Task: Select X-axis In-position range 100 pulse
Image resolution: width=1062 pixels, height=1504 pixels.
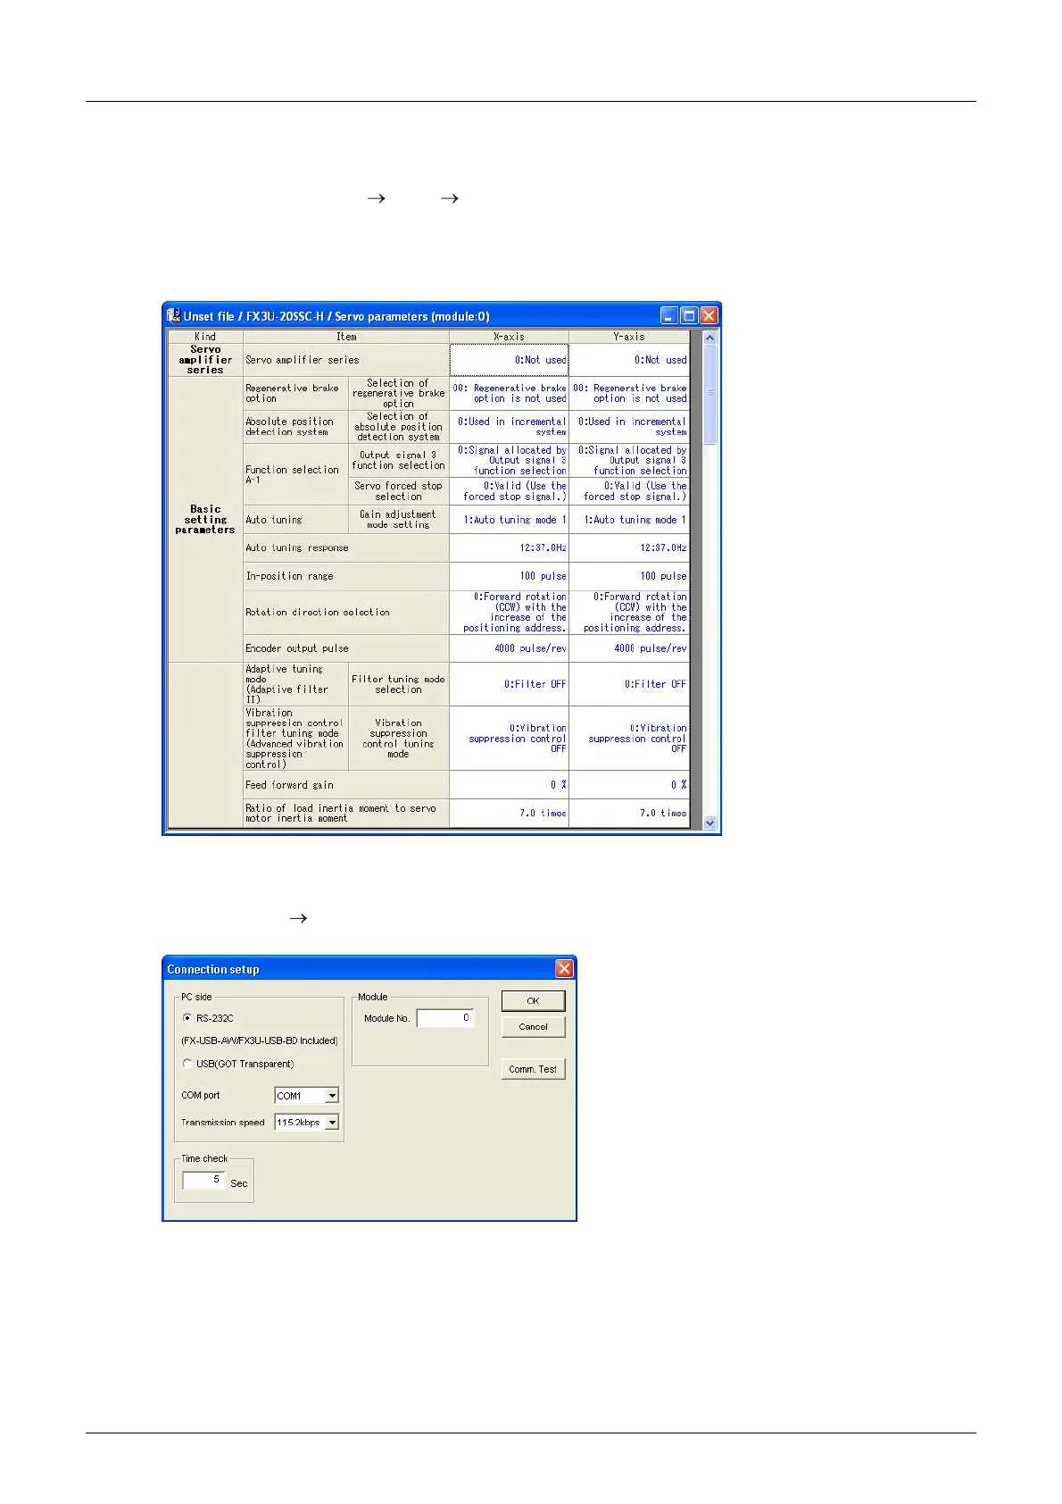Action: (509, 576)
